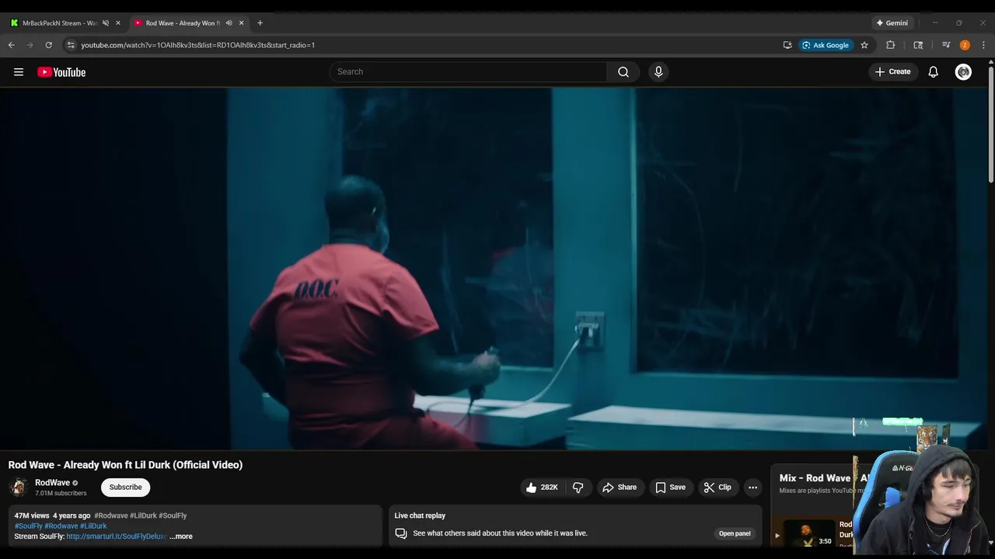Switch to the MrBackPackN Stream tab
995x559 pixels.
click(59, 23)
